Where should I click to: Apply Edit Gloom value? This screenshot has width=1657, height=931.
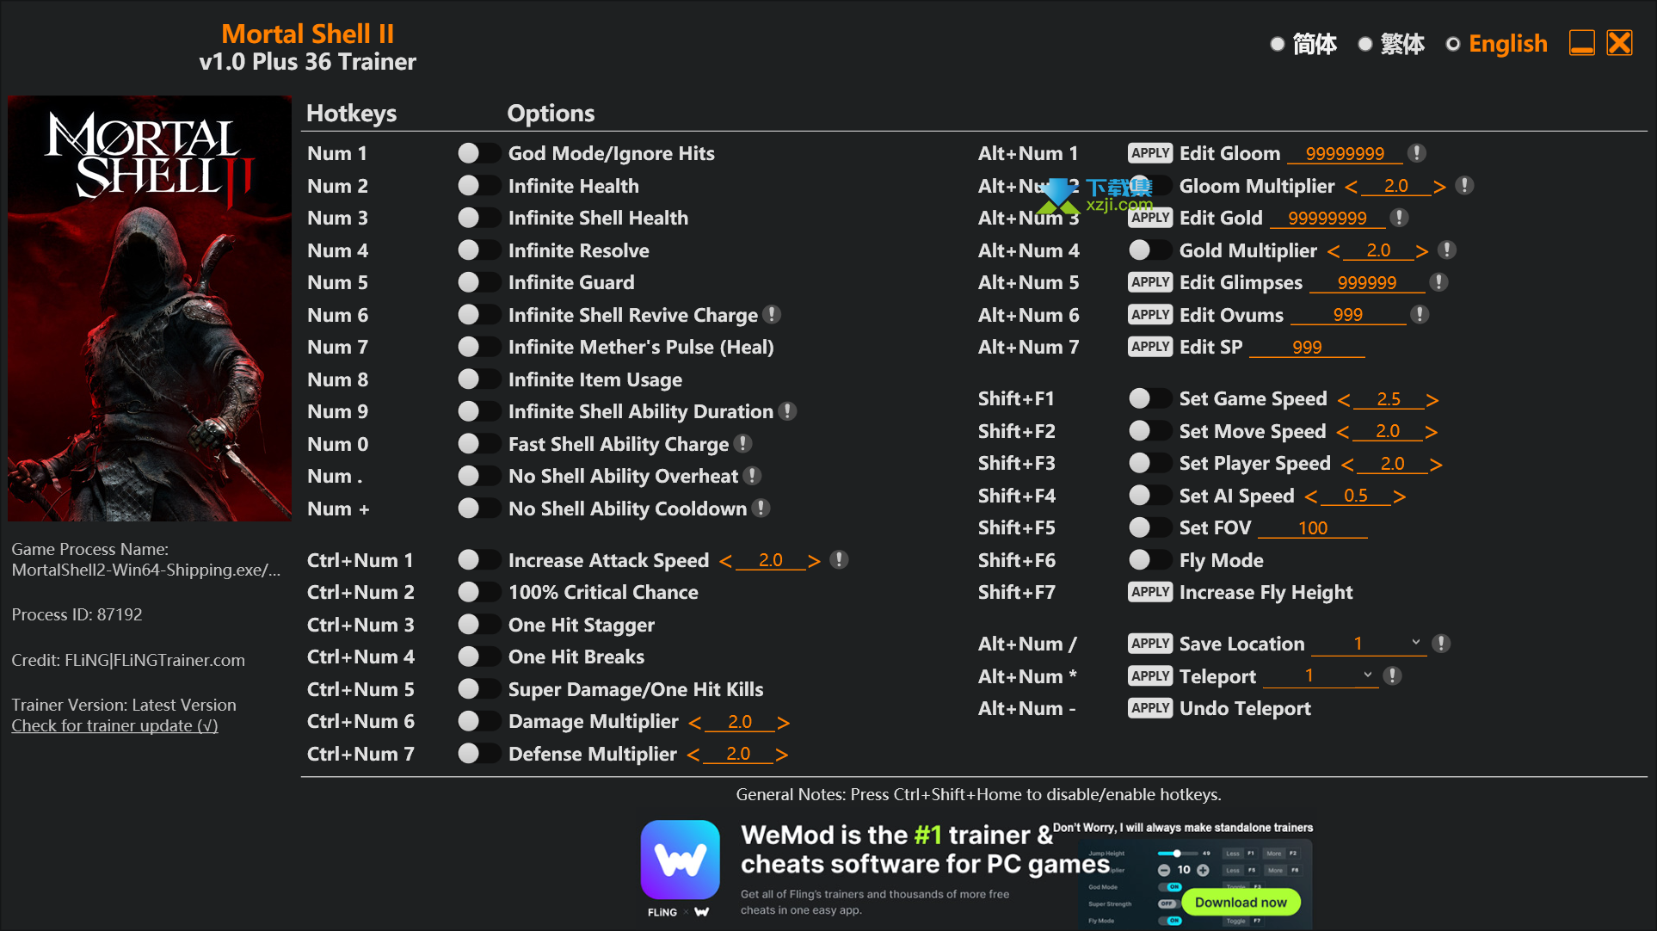click(1150, 153)
